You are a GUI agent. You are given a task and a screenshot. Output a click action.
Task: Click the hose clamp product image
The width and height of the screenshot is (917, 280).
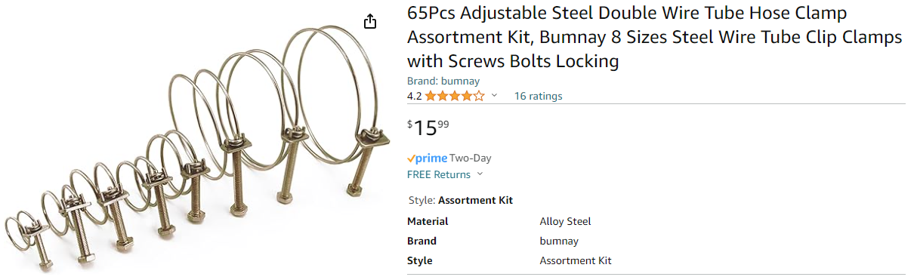(x=198, y=147)
